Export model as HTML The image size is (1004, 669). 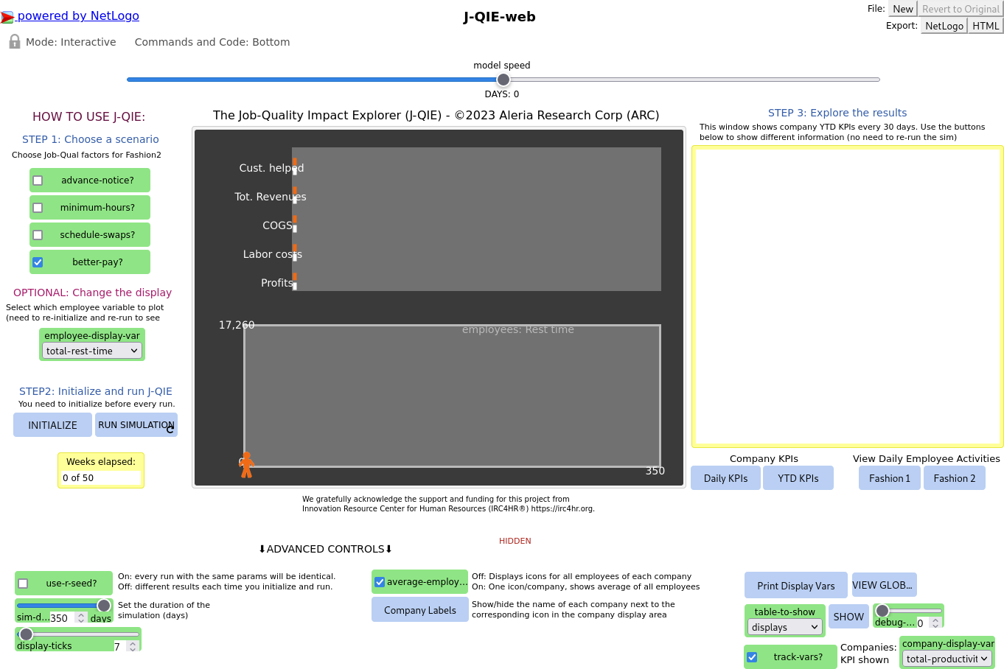(x=985, y=26)
